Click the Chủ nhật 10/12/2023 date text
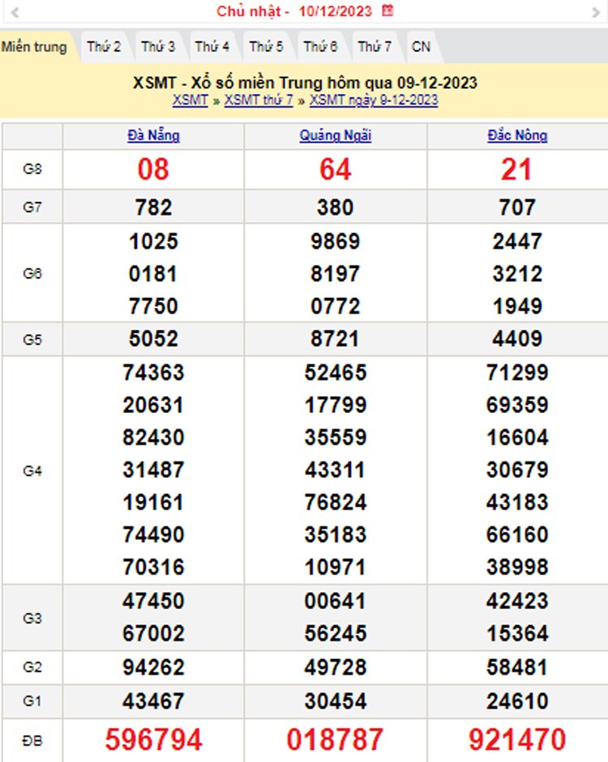 click(295, 11)
